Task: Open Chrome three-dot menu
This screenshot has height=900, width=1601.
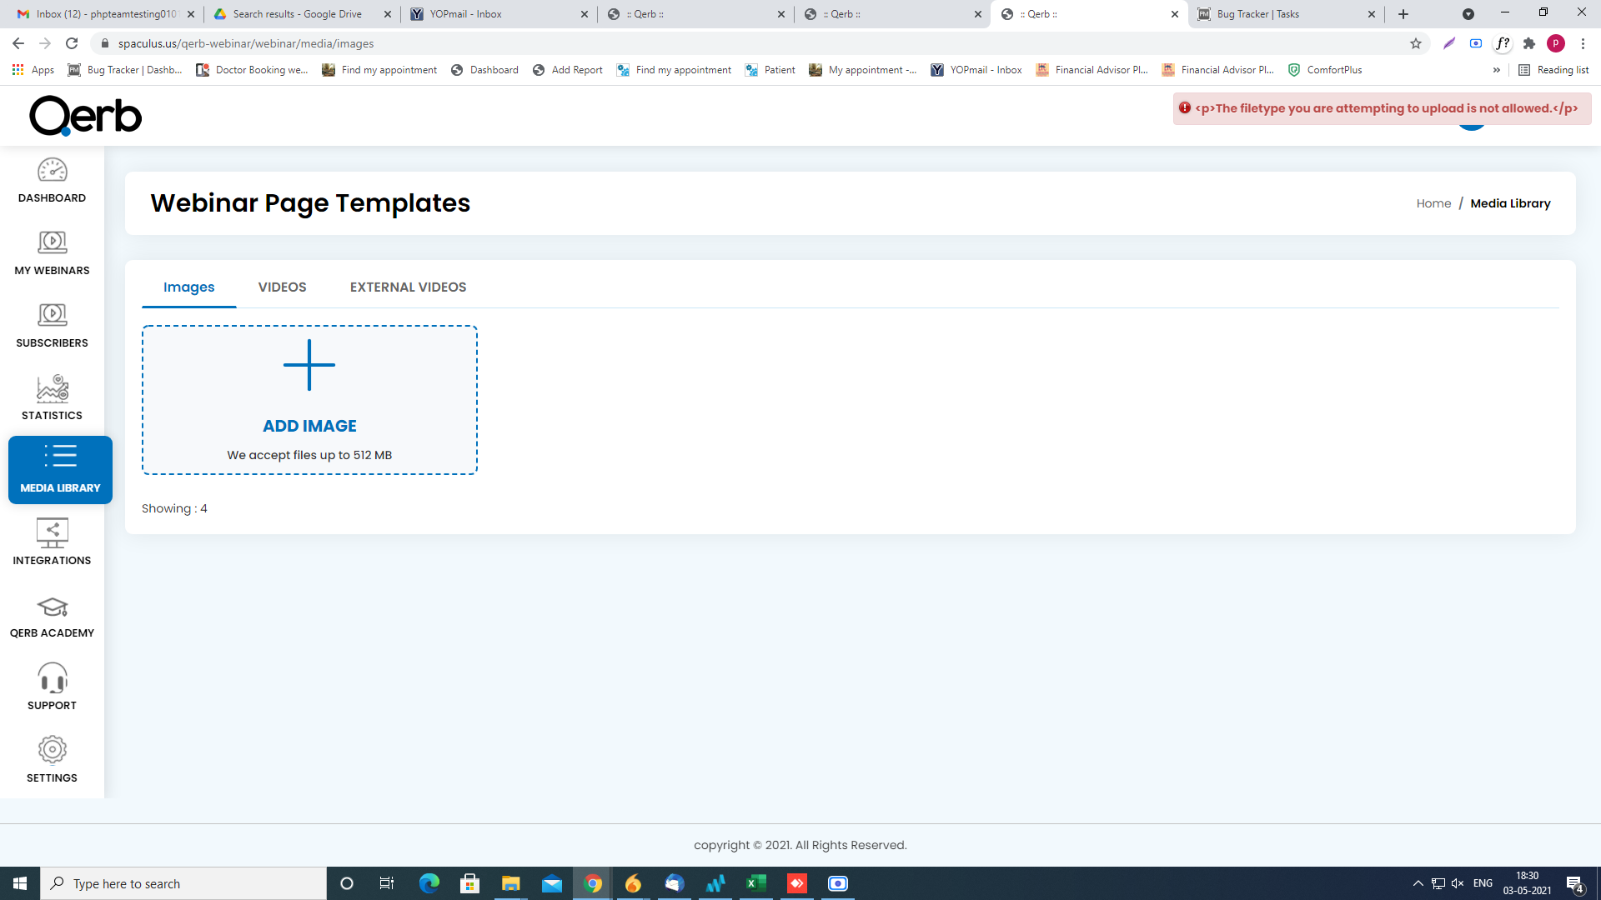Action: tap(1583, 43)
